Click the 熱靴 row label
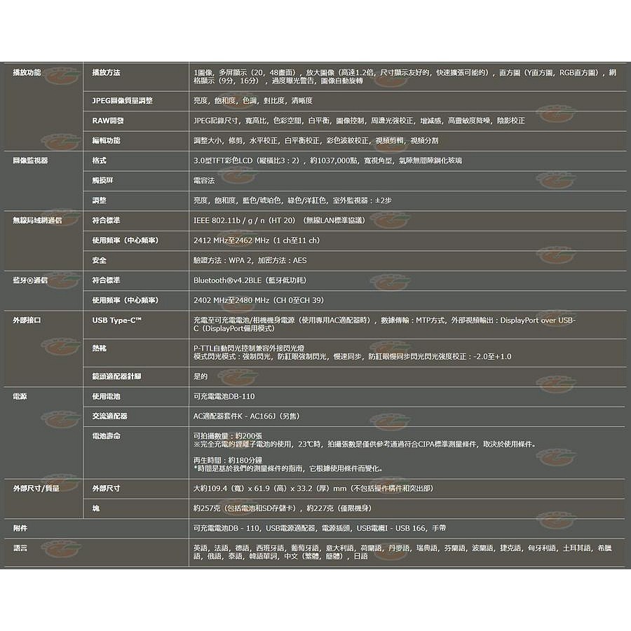This screenshot has height=631, width=631. click(x=99, y=347)
